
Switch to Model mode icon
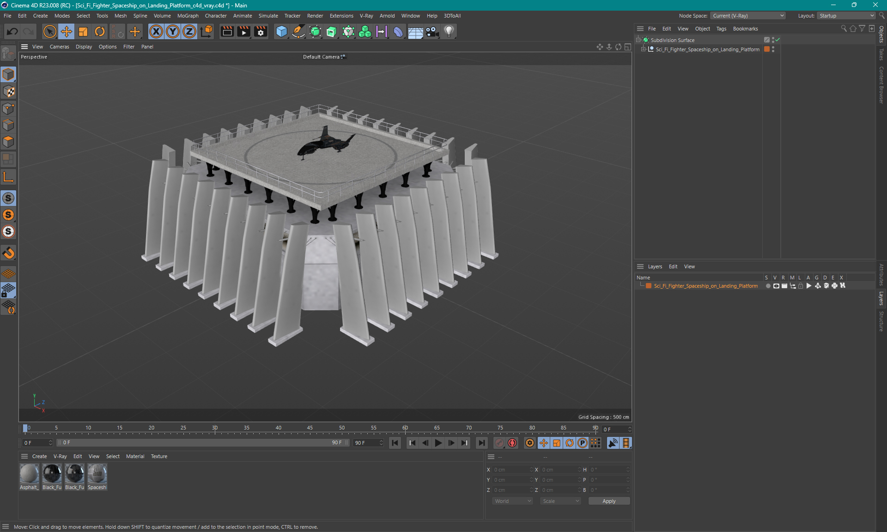pyautogui.click(x=8, y=74)
